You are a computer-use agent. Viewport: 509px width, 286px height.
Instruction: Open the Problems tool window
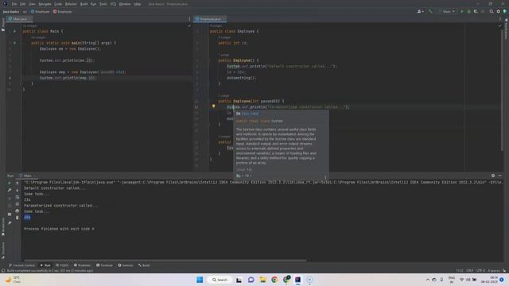[x=82, y=265]
